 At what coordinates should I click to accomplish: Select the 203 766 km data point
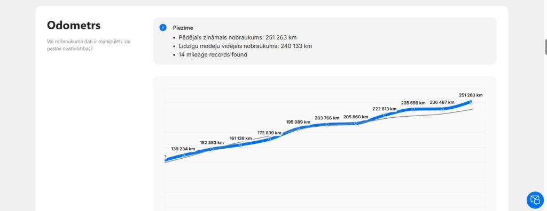(327, 124)
